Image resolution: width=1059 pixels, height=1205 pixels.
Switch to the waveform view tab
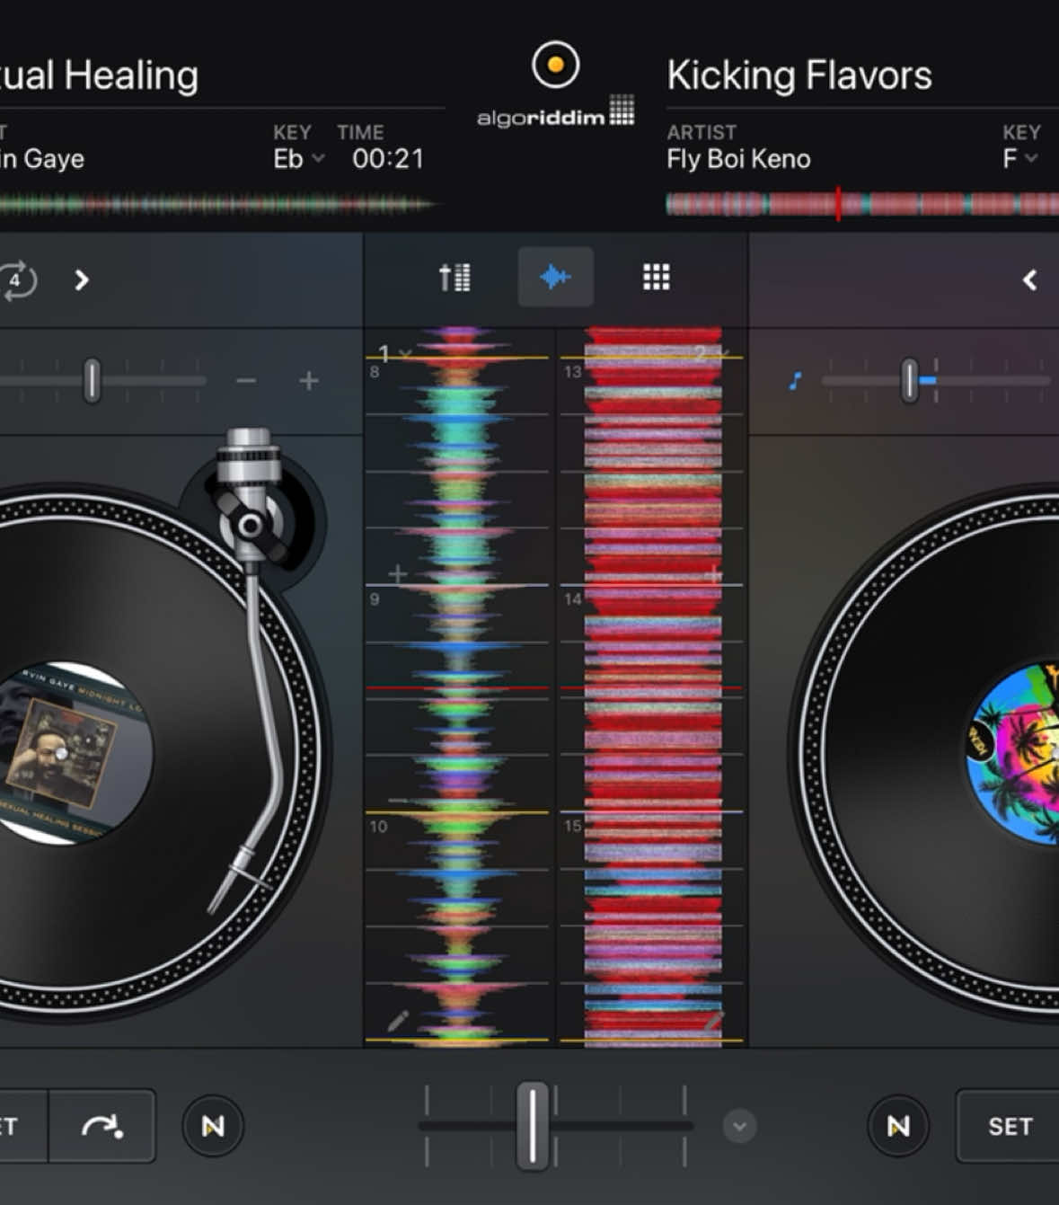click(555, 277)
